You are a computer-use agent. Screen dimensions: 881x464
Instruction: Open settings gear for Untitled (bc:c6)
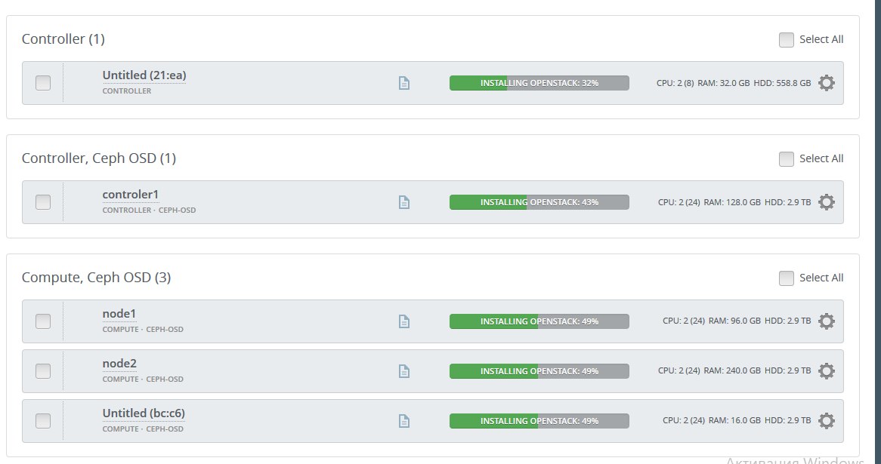(x=827, y=421)
